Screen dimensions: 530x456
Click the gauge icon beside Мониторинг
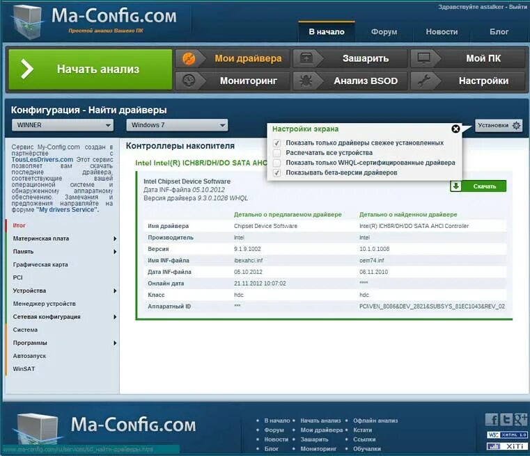point(189,81)
